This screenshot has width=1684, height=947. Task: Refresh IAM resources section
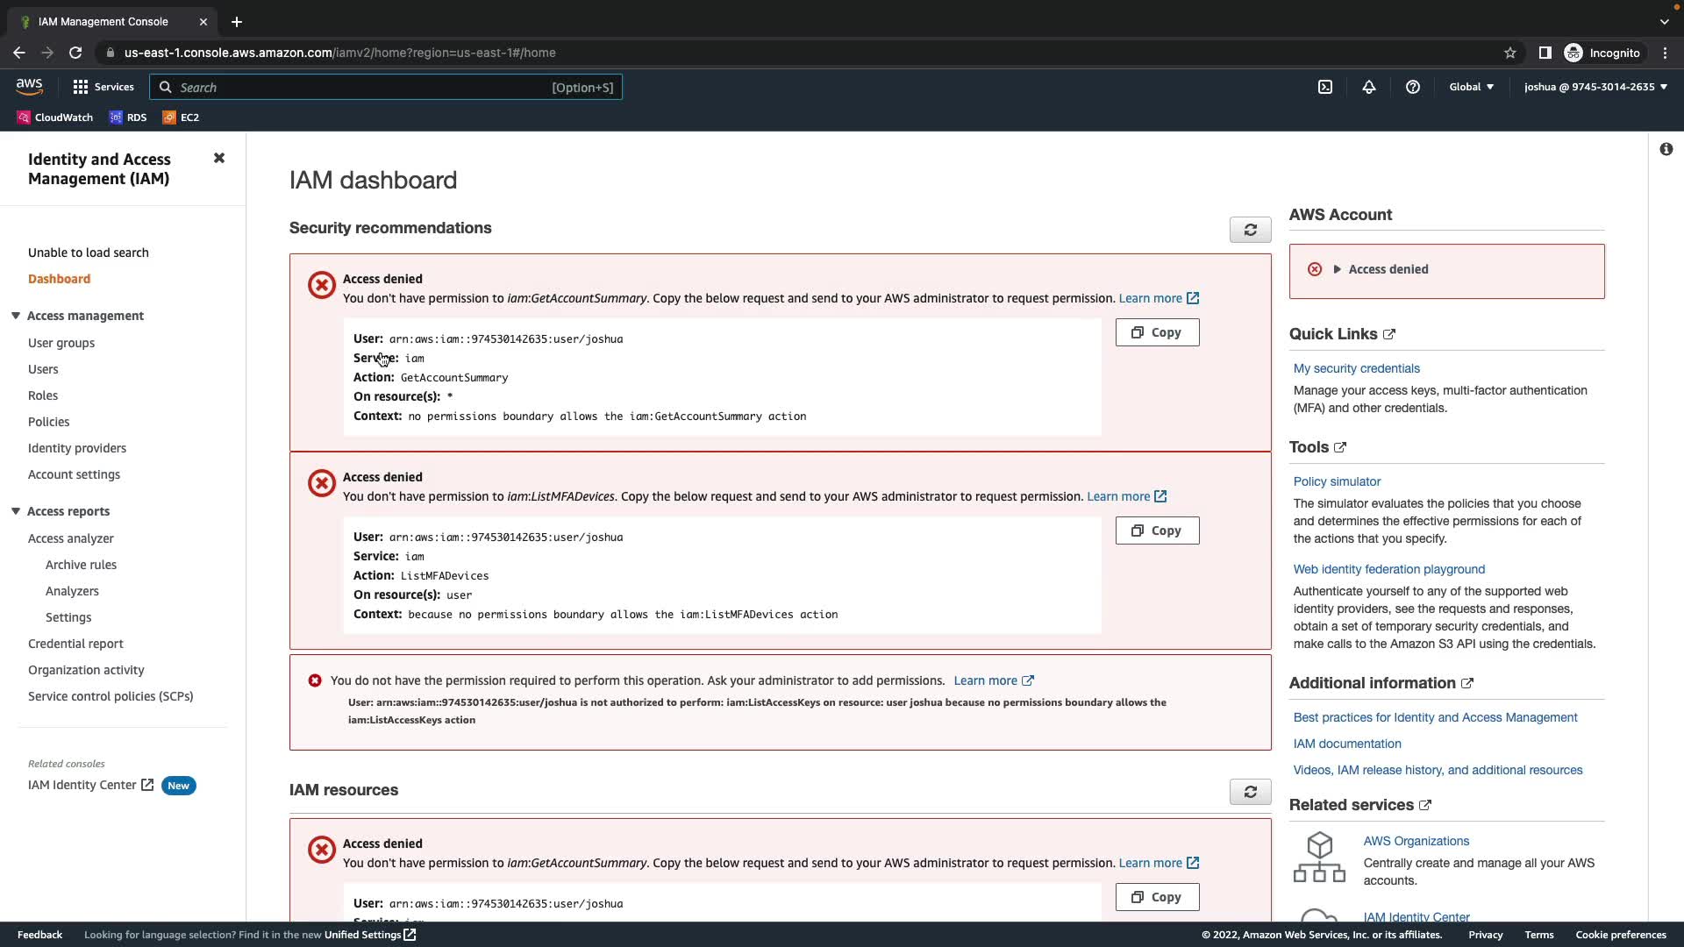[x=1250, y=792]
